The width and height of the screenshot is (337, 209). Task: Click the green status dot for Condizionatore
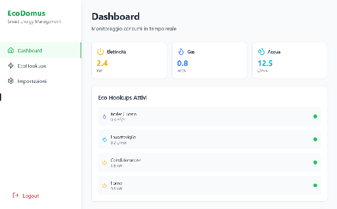point(315,162)
